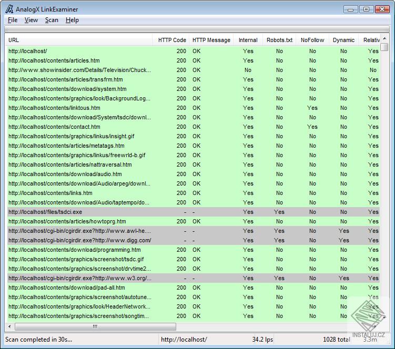Sort by the NoFollow column header
395x349 pixels.
312,40
